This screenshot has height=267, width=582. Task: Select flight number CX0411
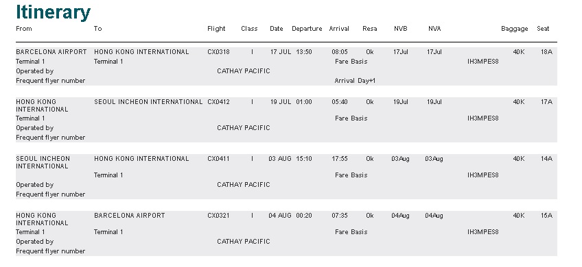click(218, 159)
